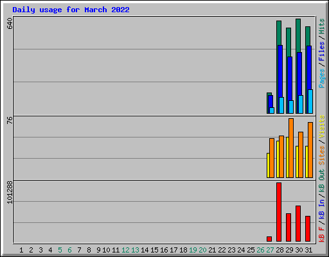Click the orange sites bar for day 29

tap(291, 148)
